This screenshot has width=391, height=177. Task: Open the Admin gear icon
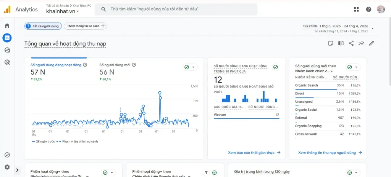7,167
